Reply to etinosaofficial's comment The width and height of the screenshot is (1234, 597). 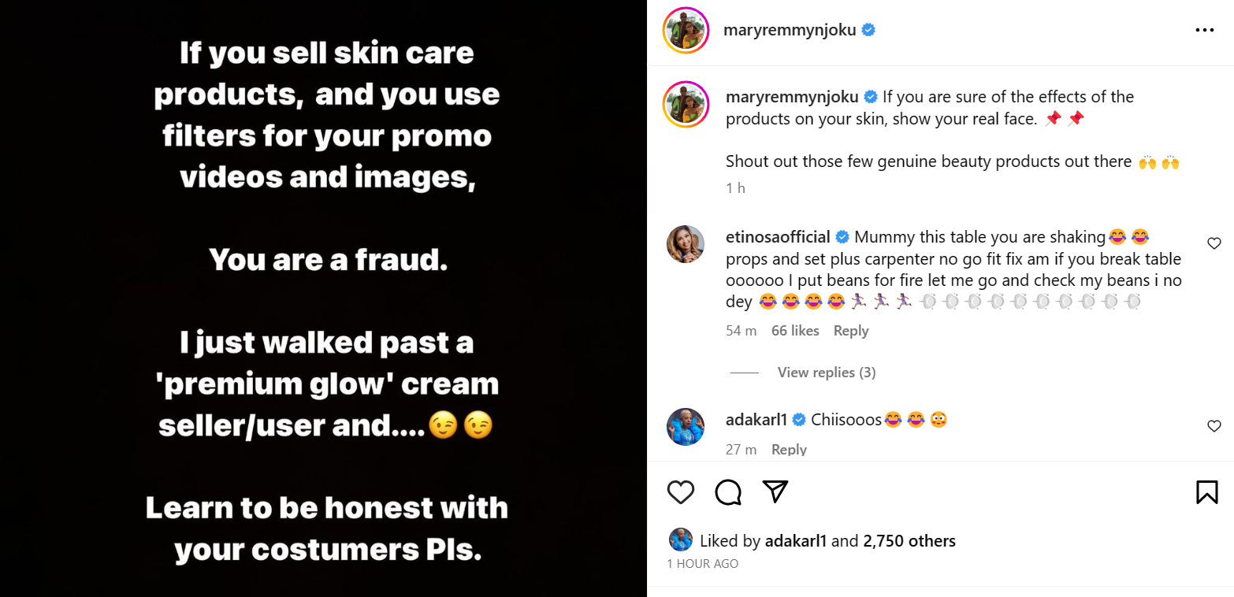tap(851, 331)
